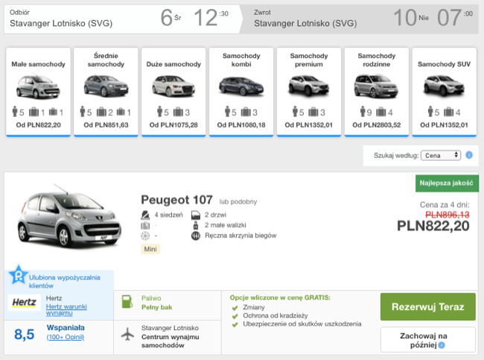
Task: Edit the Zwrot return location and time
Action: point(360,19)
